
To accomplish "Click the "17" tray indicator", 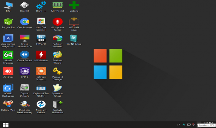I will click(179, 125).
